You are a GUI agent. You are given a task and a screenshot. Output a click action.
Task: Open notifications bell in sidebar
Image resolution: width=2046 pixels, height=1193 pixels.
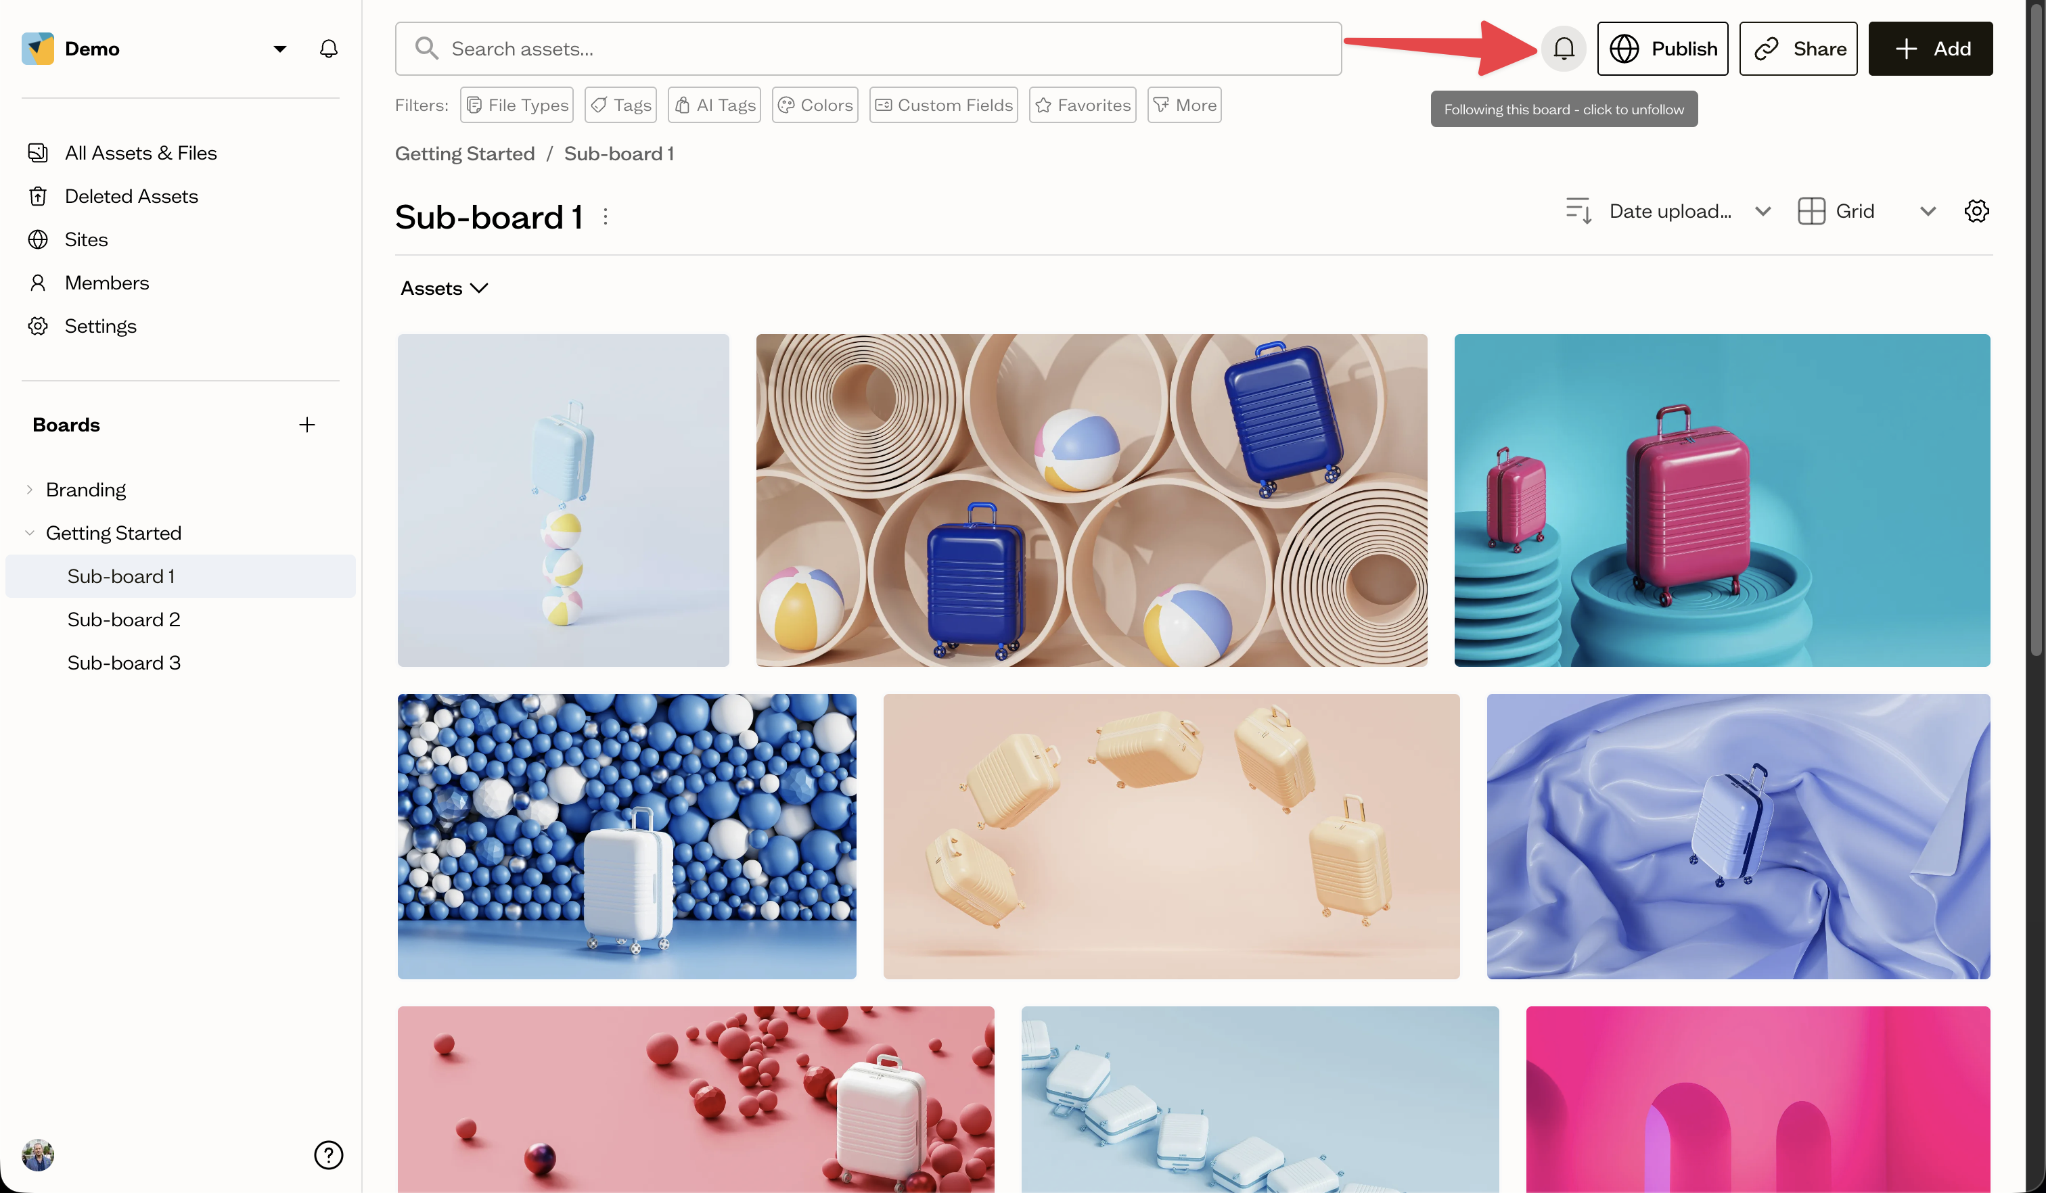tap(328, 49)
